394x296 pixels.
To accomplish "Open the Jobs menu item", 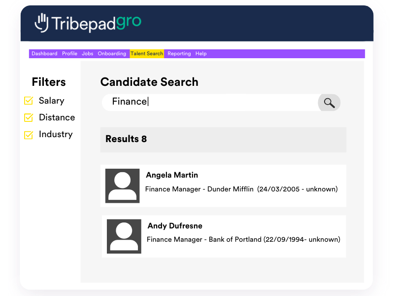I will point(87,54).
